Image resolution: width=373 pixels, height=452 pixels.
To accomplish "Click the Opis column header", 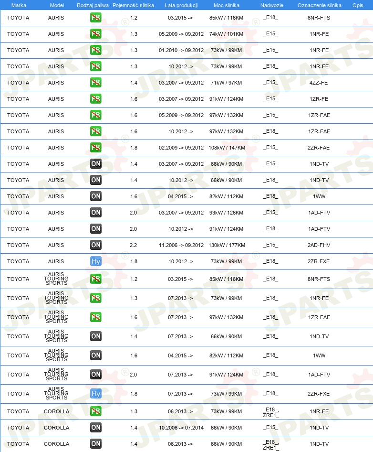I will (x=358, y=5).
